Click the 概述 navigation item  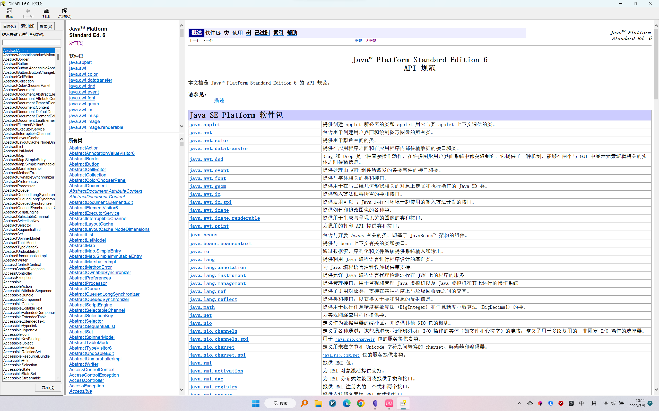click(196, 33)
